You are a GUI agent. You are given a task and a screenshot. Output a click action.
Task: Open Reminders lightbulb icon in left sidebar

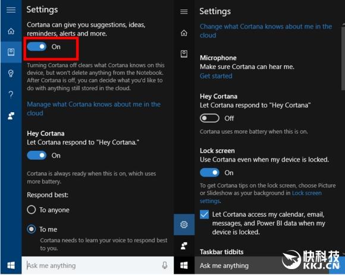coord(11,73)
